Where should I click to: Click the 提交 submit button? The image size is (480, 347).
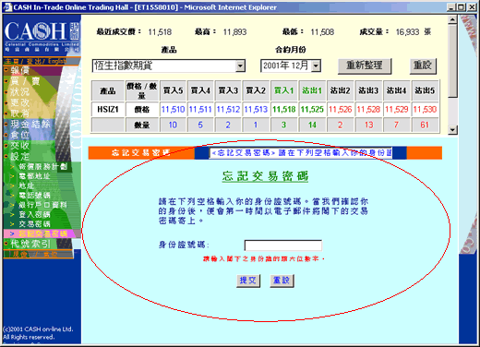(248, 281)
